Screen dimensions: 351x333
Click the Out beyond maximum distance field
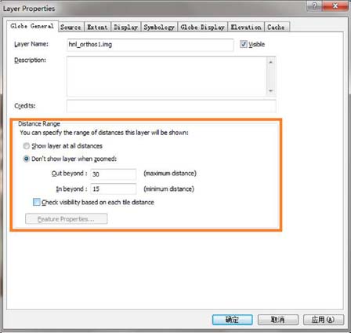click(114, 174)
